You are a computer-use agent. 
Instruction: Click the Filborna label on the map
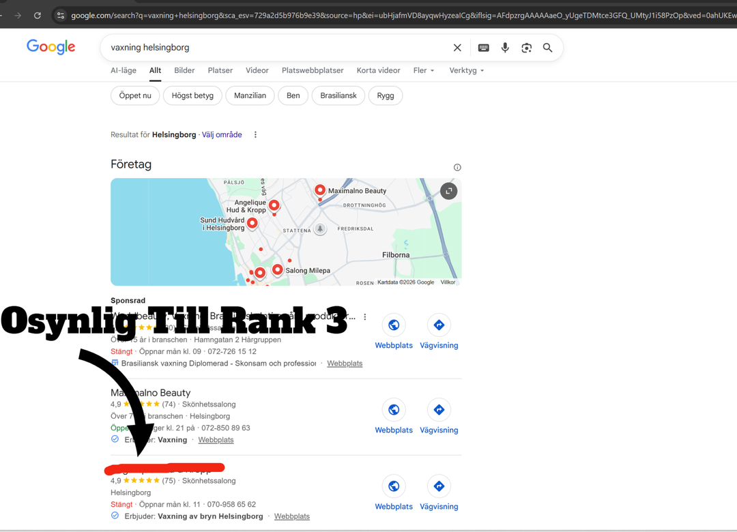(x=396, y=255)
